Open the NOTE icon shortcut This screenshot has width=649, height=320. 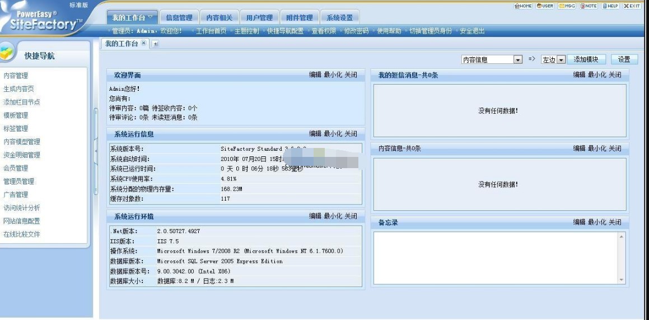pyautogui.click(x=589, y=6)
